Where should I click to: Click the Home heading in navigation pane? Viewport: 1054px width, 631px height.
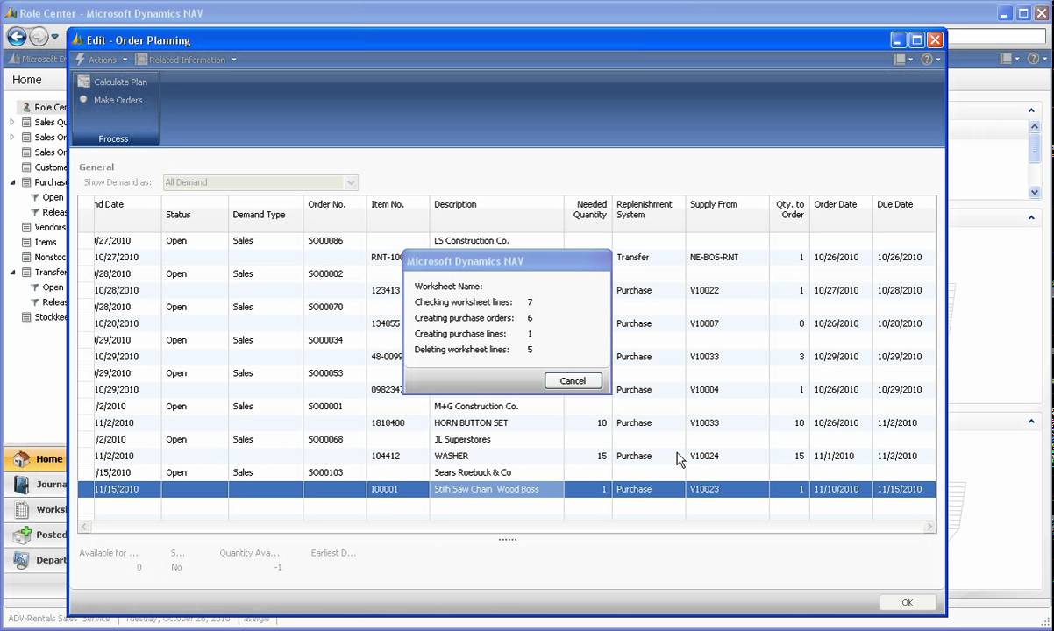pyautogui.click(x=27, y=80)
